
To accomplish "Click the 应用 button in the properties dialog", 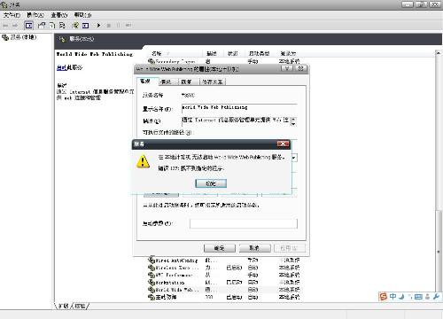I will click(x=289, y=248).
